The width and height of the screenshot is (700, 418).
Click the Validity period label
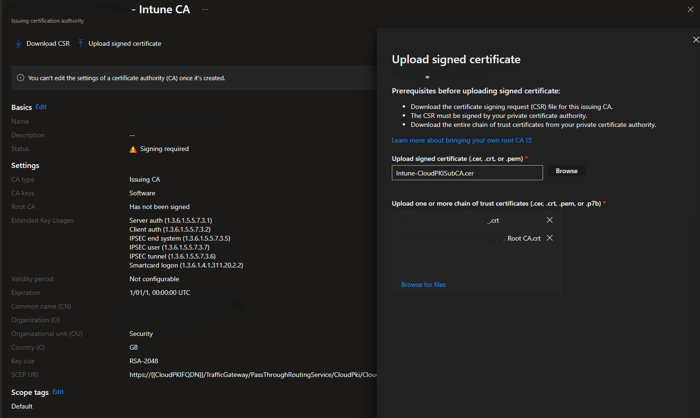tap(32, 279)
